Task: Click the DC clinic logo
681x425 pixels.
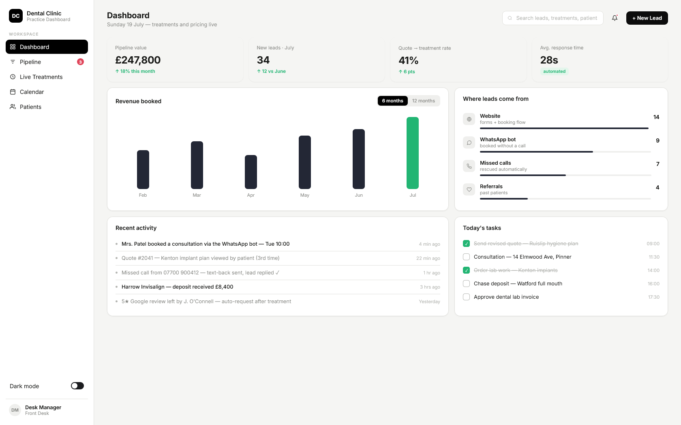Action: pos(16,16)
